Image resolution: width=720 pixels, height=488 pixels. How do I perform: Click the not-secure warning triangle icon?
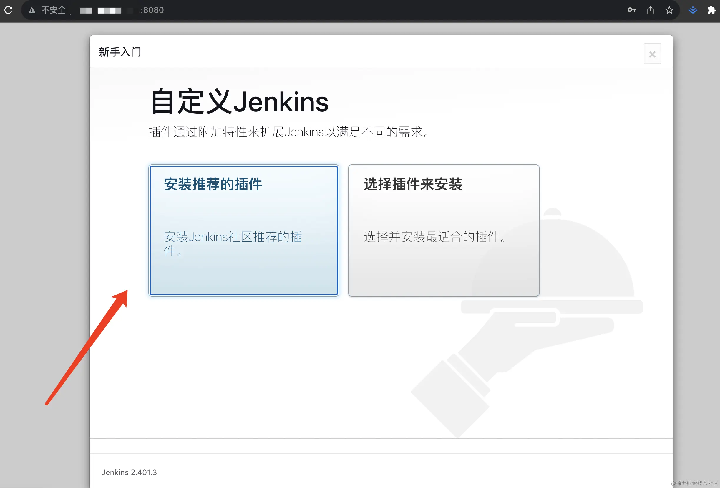coord(31,10)
